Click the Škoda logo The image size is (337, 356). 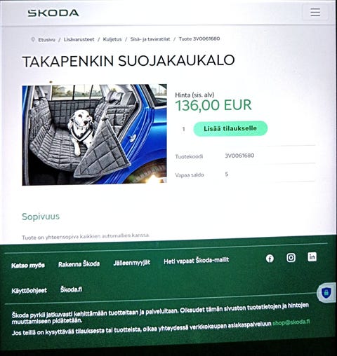coord(53,13)
